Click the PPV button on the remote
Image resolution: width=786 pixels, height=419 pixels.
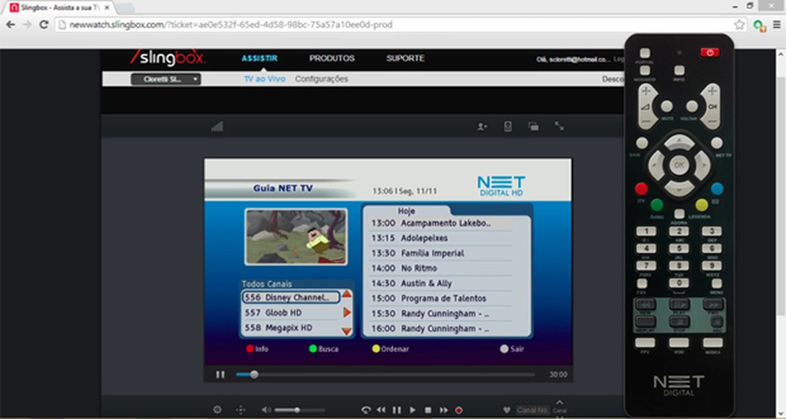click(645, 343)
